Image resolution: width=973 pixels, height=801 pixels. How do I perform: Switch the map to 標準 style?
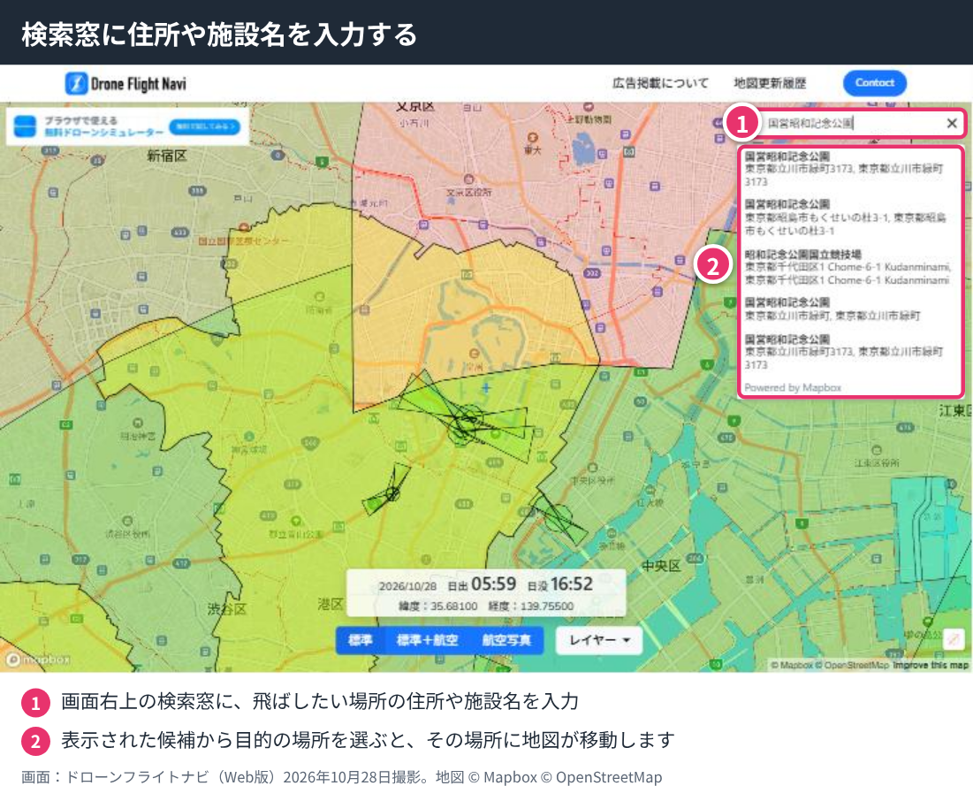click(x=360, y=640)
